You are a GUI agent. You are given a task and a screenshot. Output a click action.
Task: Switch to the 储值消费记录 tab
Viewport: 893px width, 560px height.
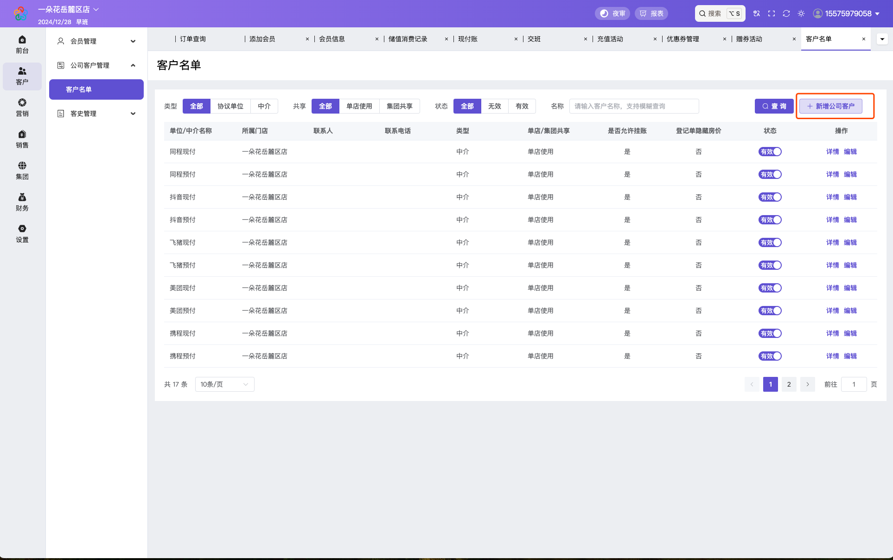tap(408, 39)
